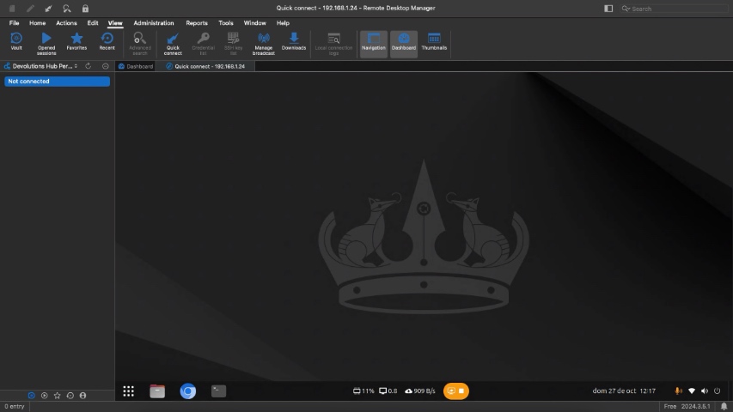Select the opened sessions icon at the bottom of the navigation pane

tap(45, 396)
